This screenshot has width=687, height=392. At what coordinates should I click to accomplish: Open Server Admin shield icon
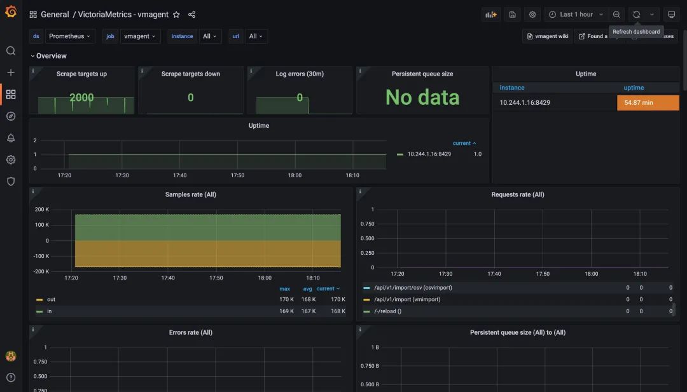tap(11, 181)
